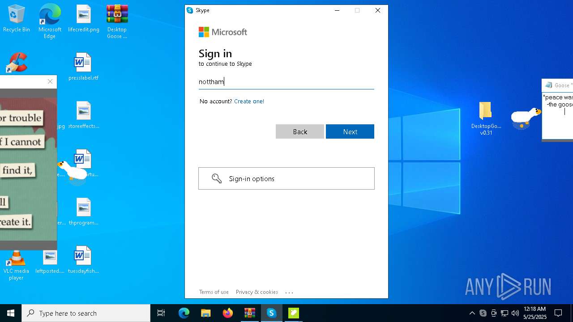
Task: Switch to Skype in the taskbar
Action: pyautogui.click(x=271, y=313)
